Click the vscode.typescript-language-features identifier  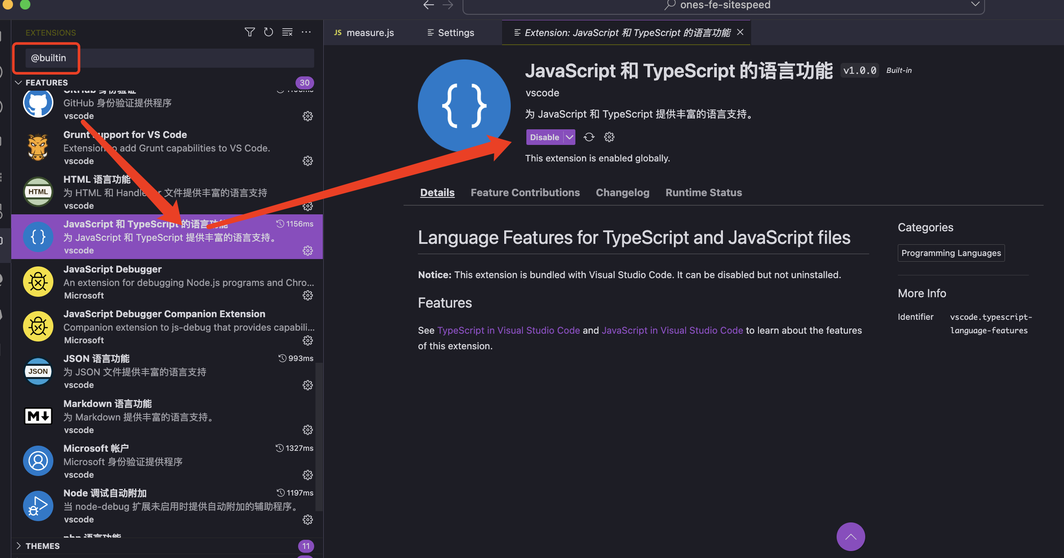click(x=991, y=324)
